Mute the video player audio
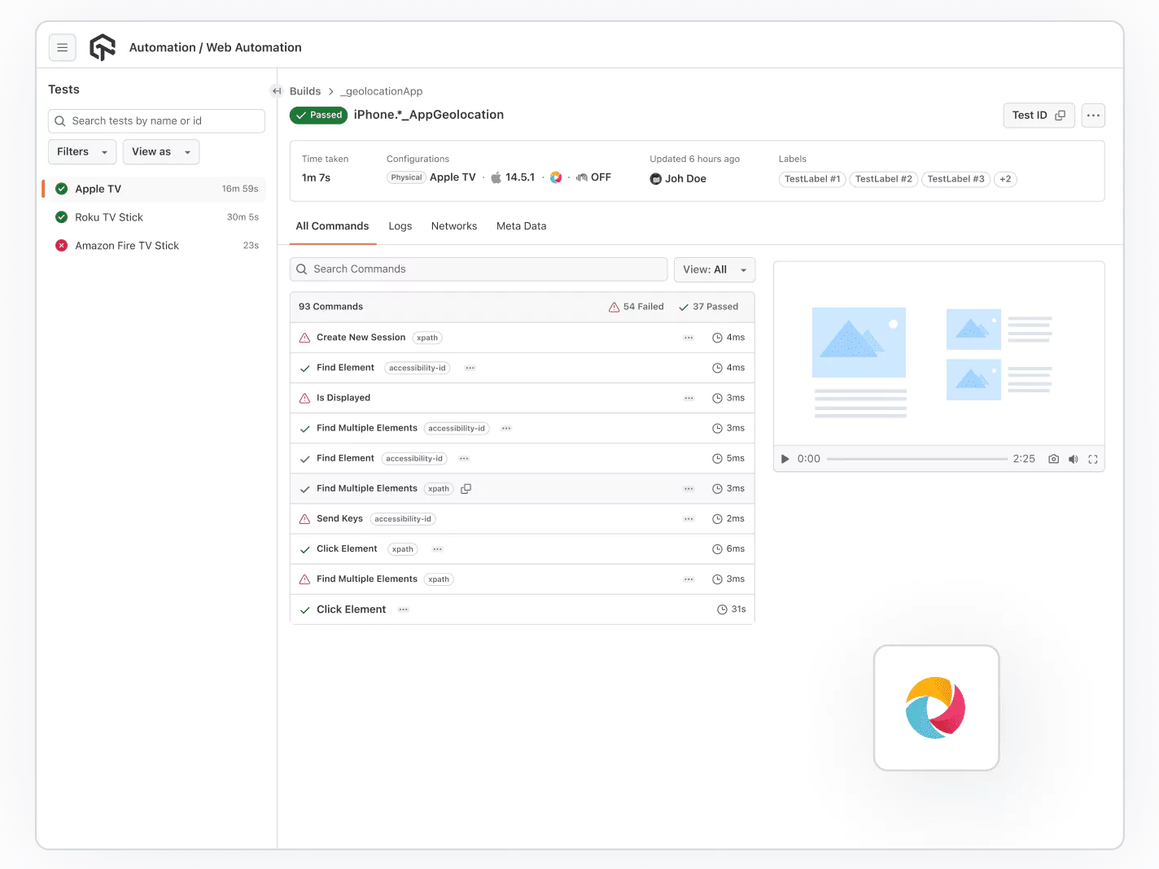This screenshot has height=869, width=1159. click(x=1073, y=459)
